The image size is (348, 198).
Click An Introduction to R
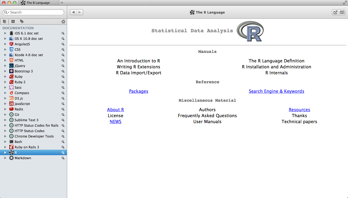(x=139, y=61)
